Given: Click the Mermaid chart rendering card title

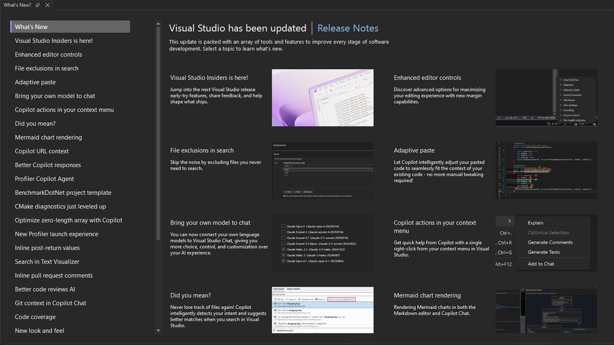Looking at the screenshot, I should pyautogui.click(x=427, y=295).
